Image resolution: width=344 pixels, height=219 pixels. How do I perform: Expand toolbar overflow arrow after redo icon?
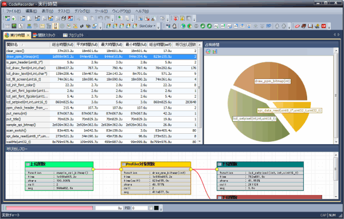[112, 19]
